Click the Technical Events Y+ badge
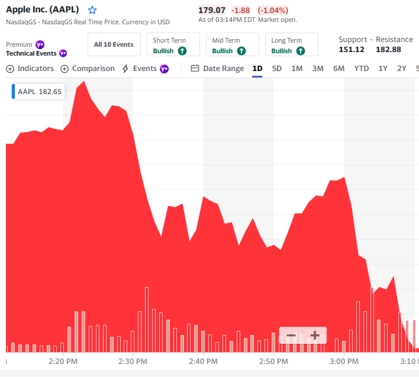 pos(63,53)
